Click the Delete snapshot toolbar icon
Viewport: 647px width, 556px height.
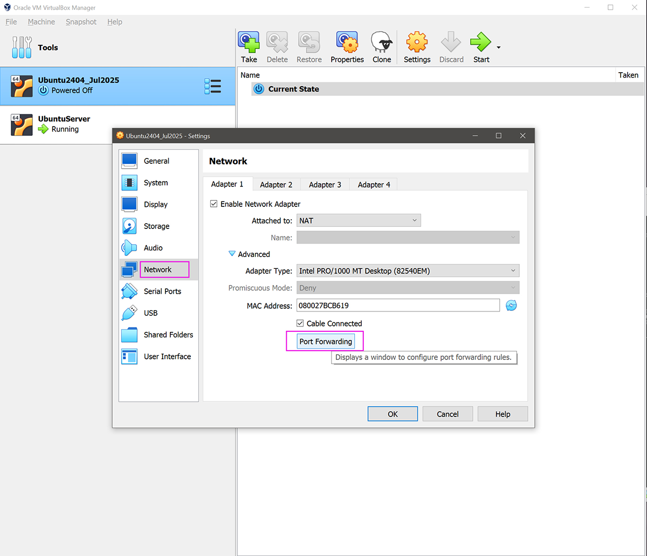277,42
